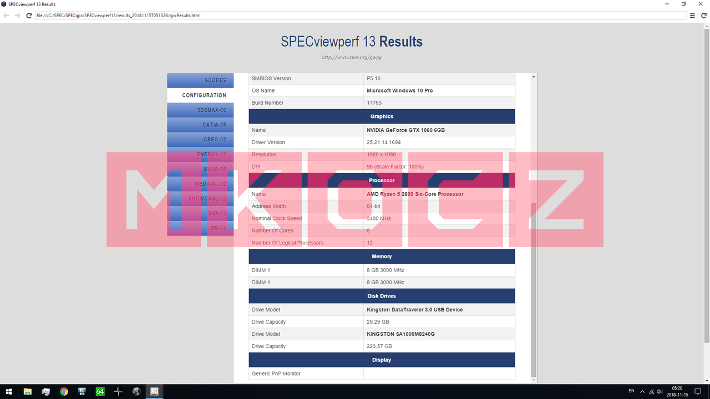Click the browser address bar

pyautogui.click(x=361, y=16)
